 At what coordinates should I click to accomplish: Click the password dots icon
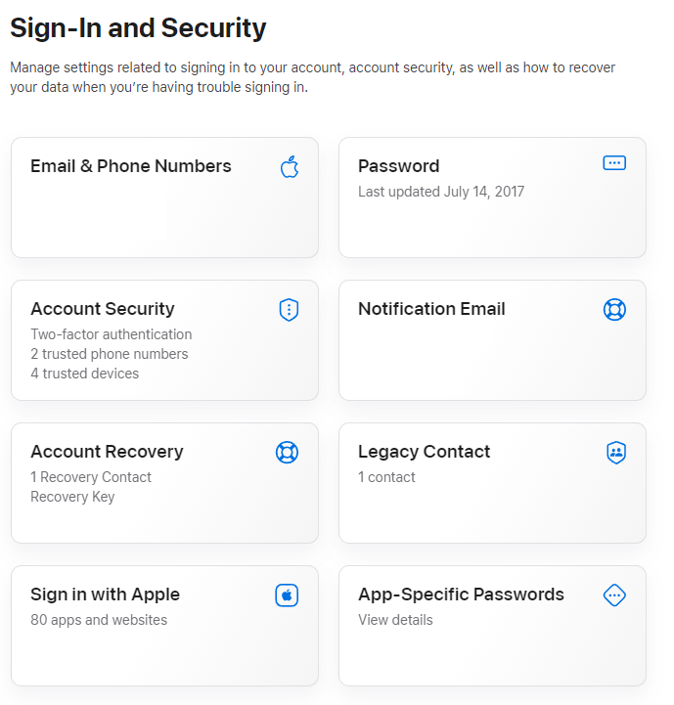[x=614, y=163]
